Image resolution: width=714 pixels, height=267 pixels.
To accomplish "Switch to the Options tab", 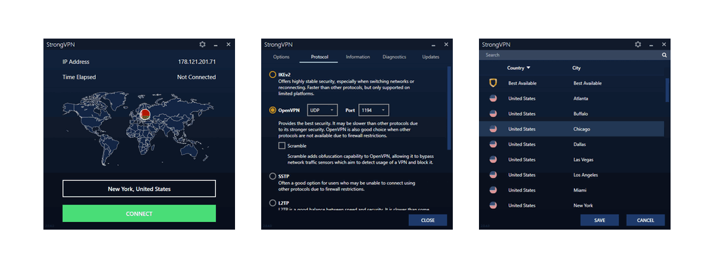I will coord(281,57).
